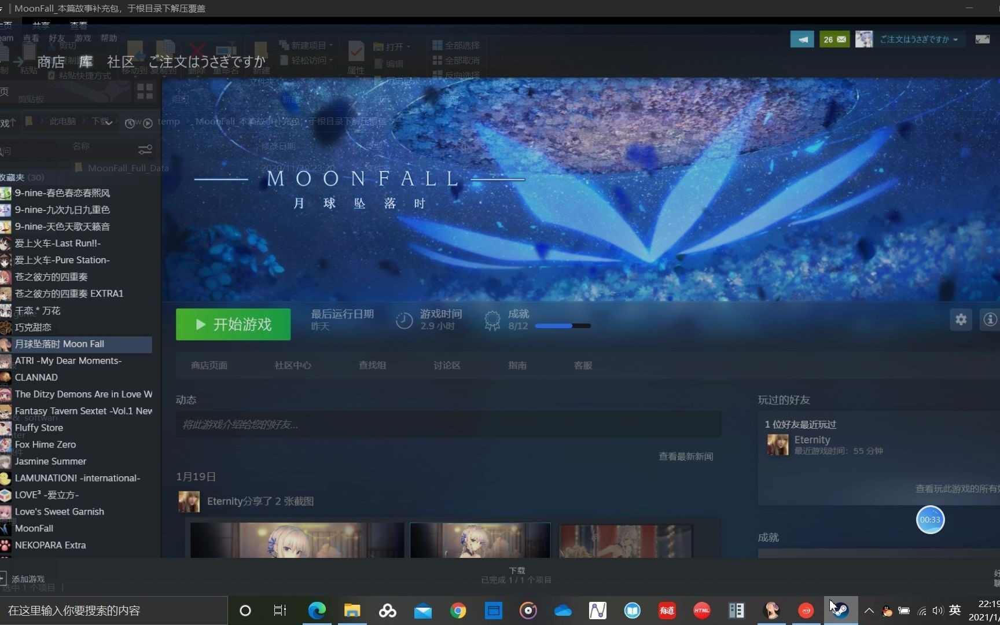The image size is (1000, 625).
Task: Launch Google Chrome from the taskbar
Action: pos(458,611)
